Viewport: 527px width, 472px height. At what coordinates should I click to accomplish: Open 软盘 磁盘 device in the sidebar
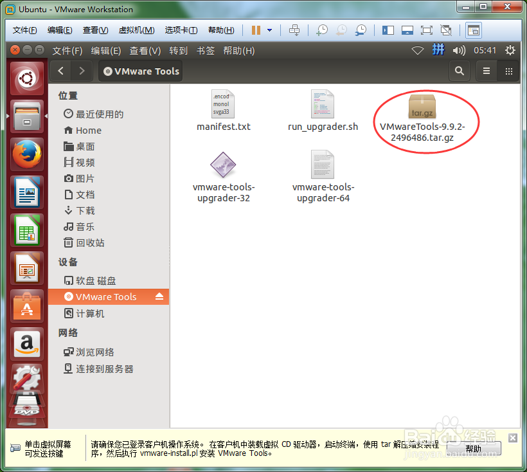pos(90,280)
